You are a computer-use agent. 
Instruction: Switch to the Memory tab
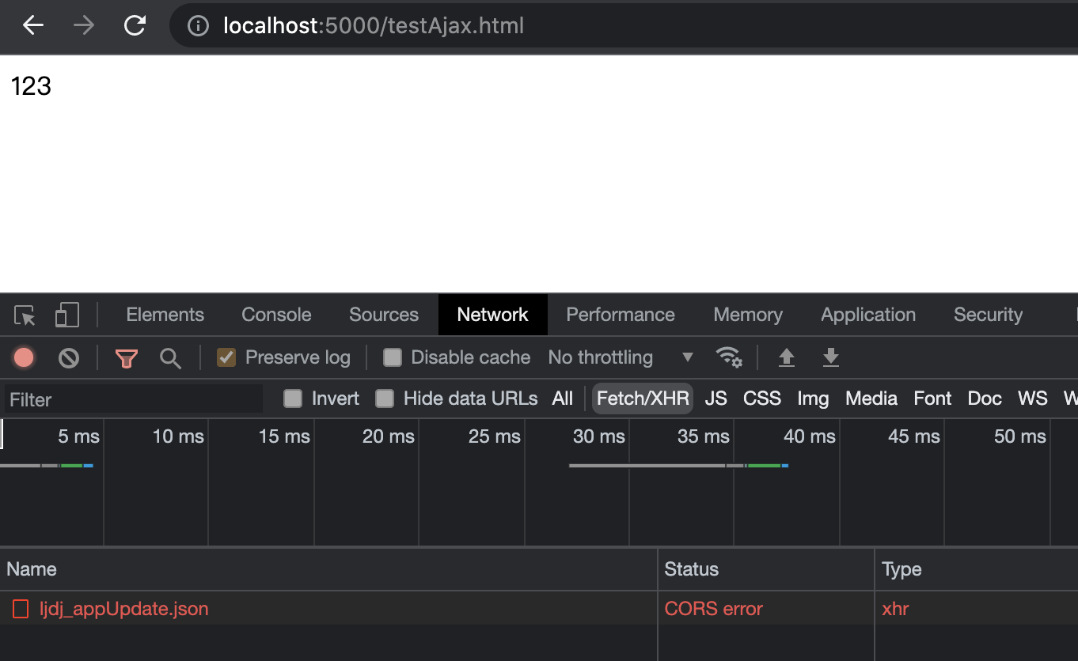point(748,315)
